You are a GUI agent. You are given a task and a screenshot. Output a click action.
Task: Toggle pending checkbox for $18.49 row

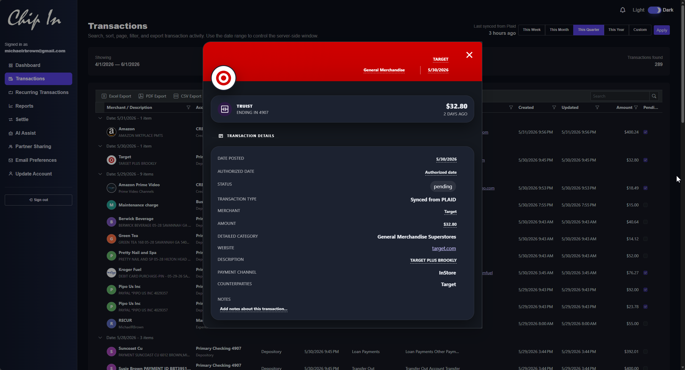coord(645,188)
